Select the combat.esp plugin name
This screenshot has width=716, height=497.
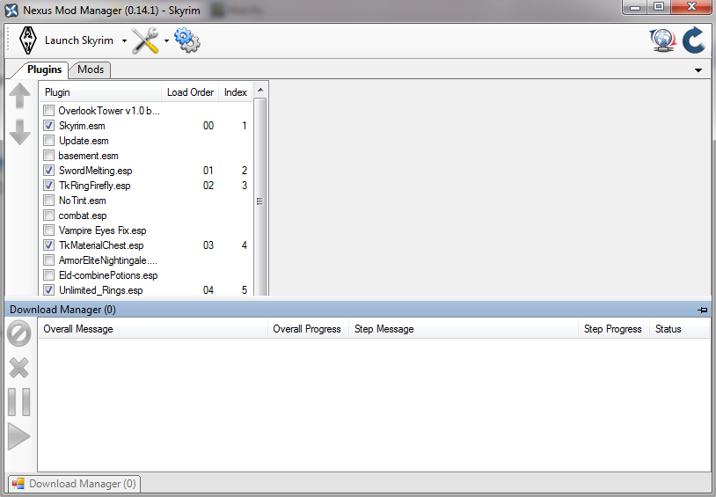[83, 216]
